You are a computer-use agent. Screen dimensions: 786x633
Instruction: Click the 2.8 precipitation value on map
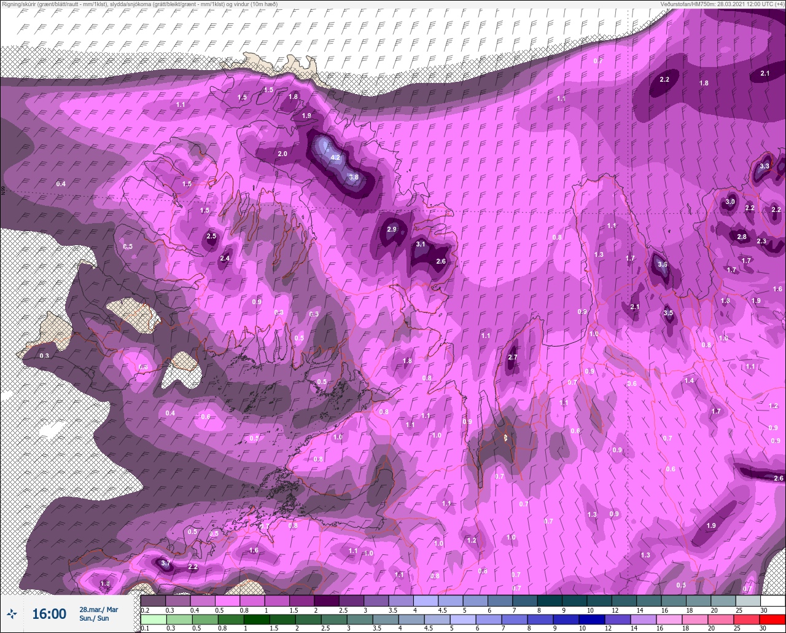(x=742, y=237)
